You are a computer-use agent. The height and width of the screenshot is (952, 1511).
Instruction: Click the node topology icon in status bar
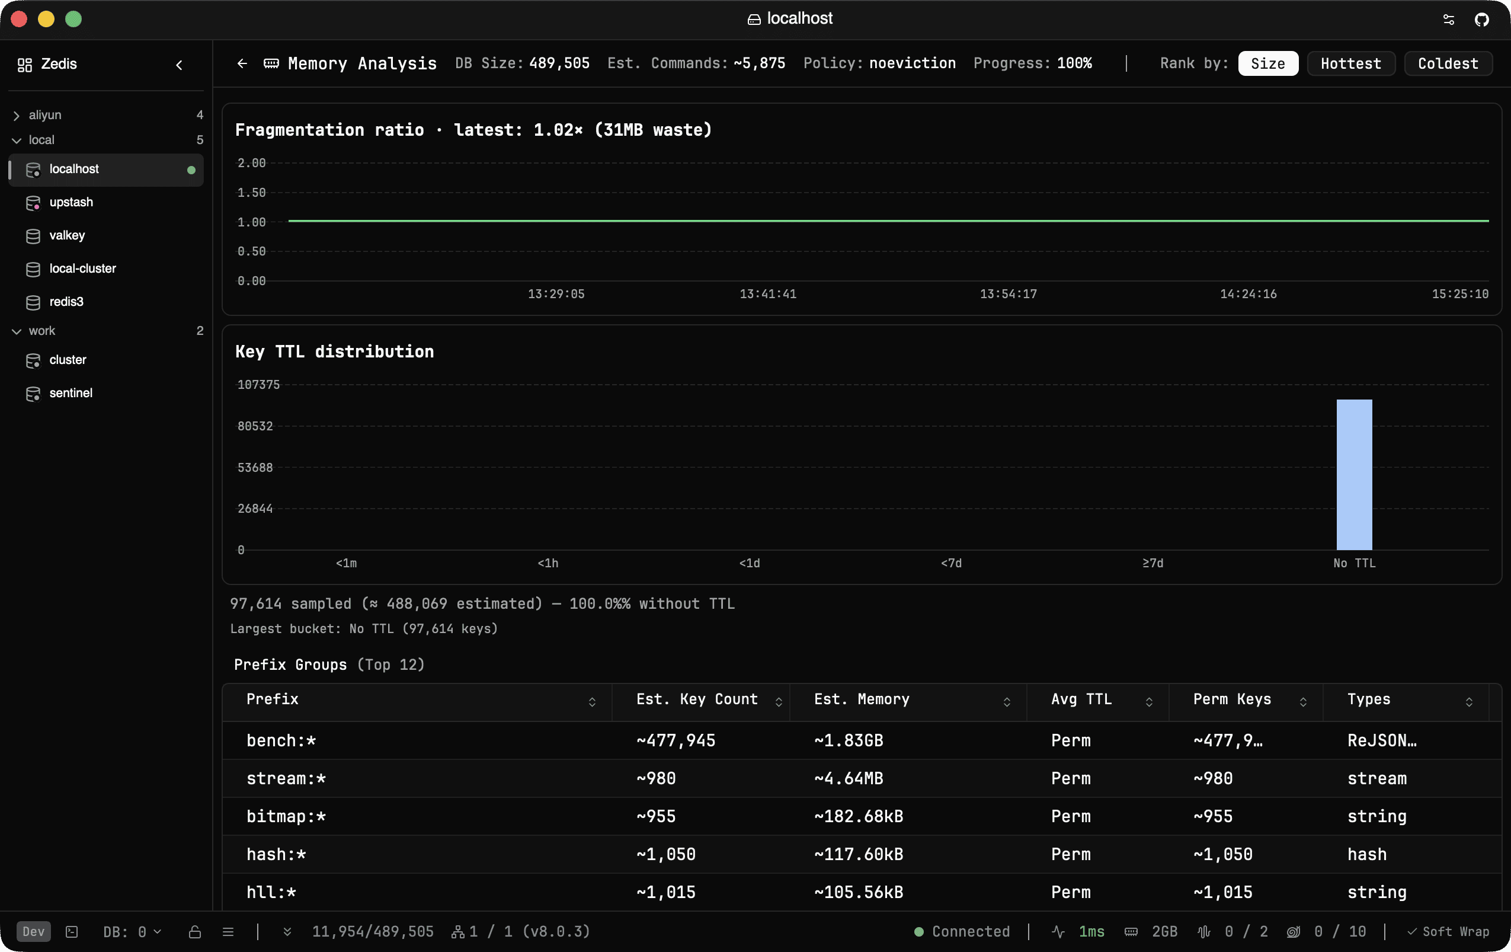(x=458, y=932)
